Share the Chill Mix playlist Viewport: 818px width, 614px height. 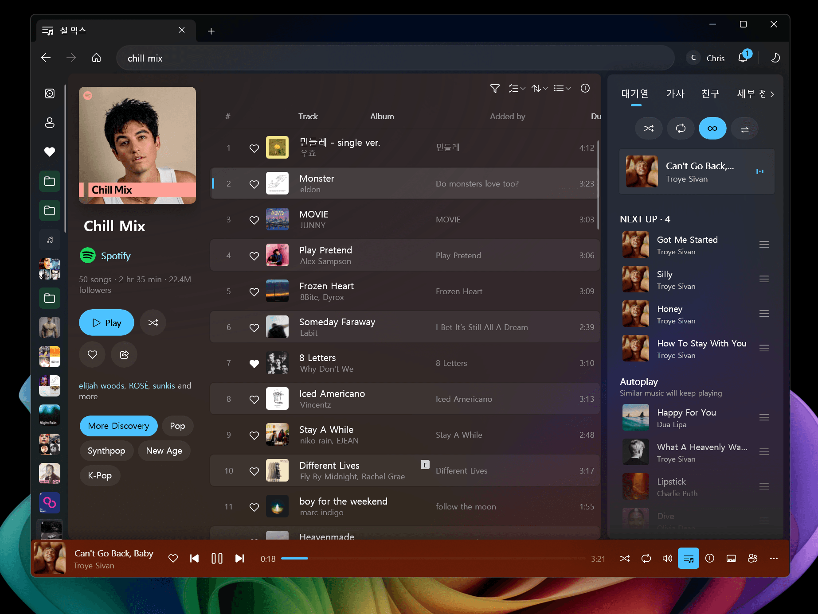pos(124,354)
